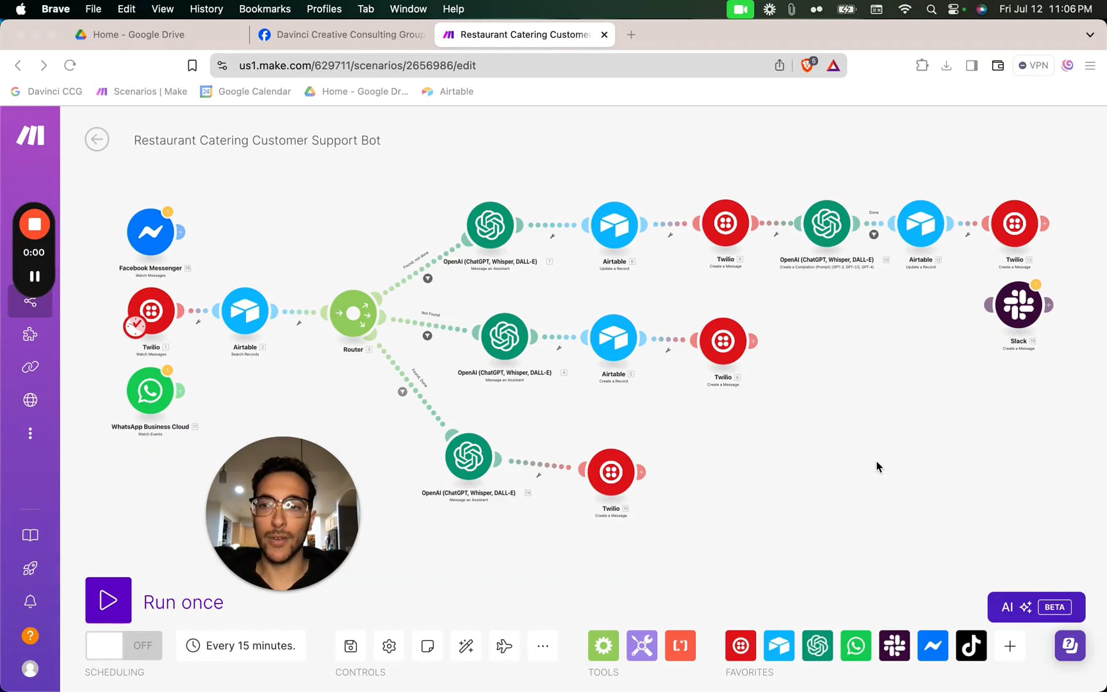The width and height of the screenshot is (1107, 692).
Task: Open Scenario settings gear in Controls
Action: pos(389,646)
